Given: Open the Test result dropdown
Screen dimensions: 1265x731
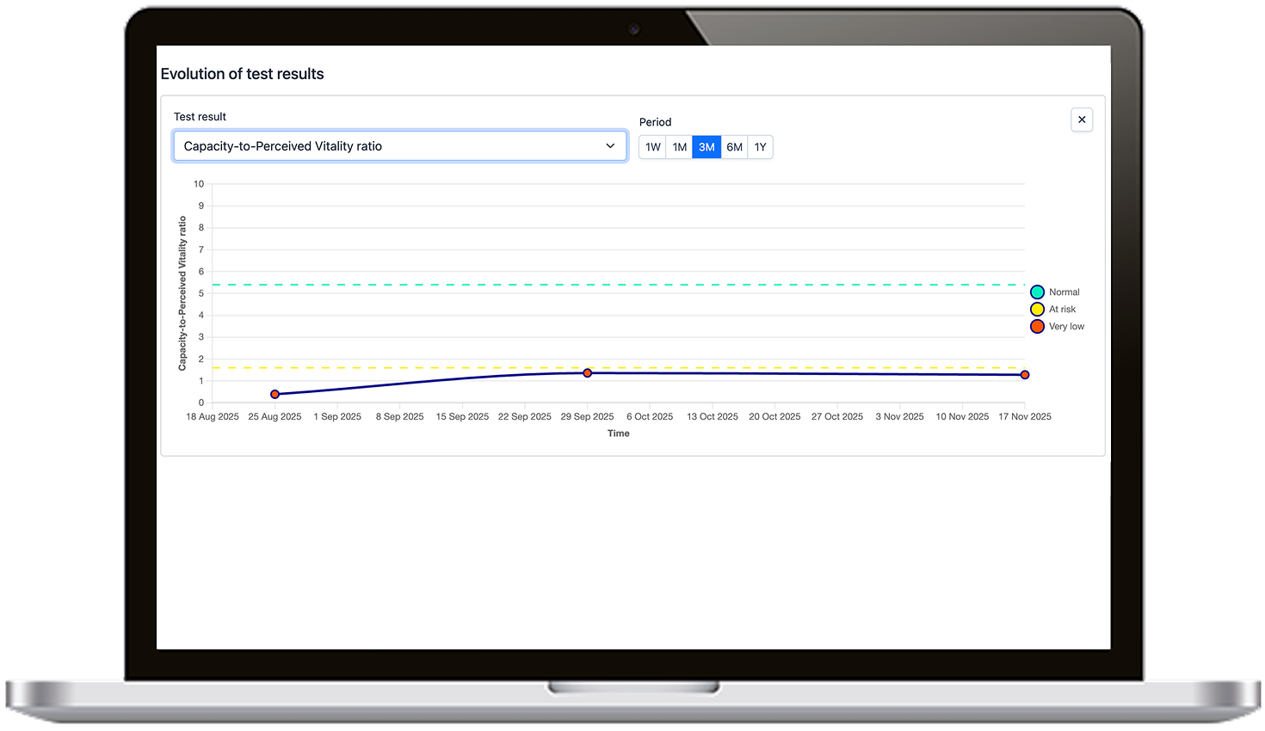Looking at the screenshot, I should [x=399, y=146].
